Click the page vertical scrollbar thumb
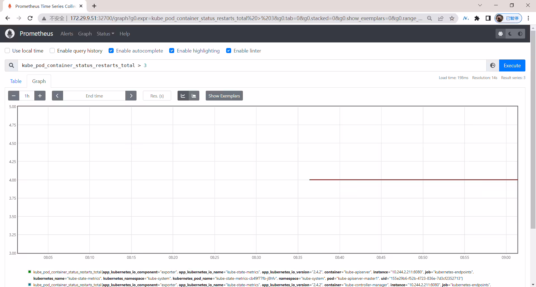The width and height of the screenshot is (536, 287). (x=533, y=130)
